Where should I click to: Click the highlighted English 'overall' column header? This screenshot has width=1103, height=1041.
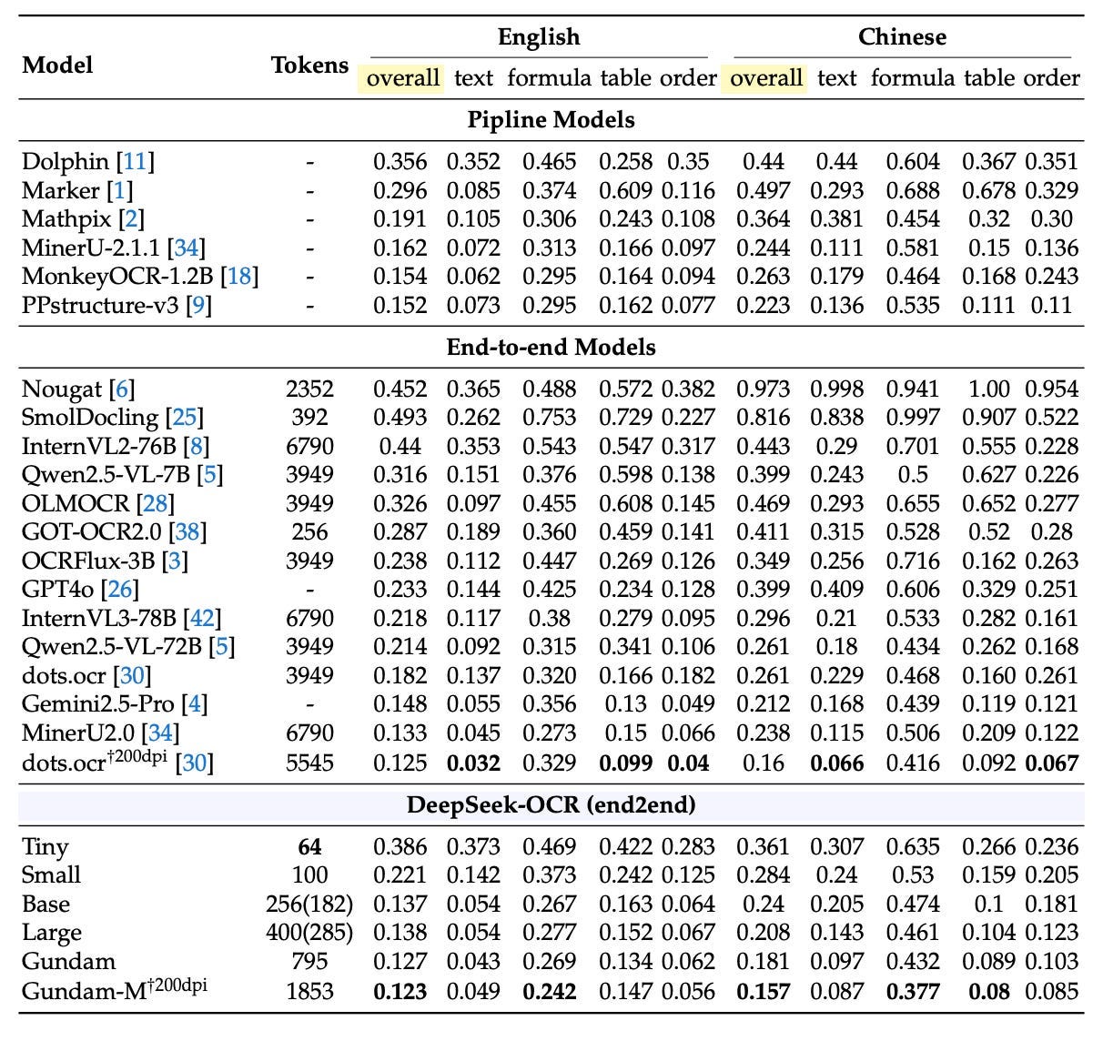(402, 78)
